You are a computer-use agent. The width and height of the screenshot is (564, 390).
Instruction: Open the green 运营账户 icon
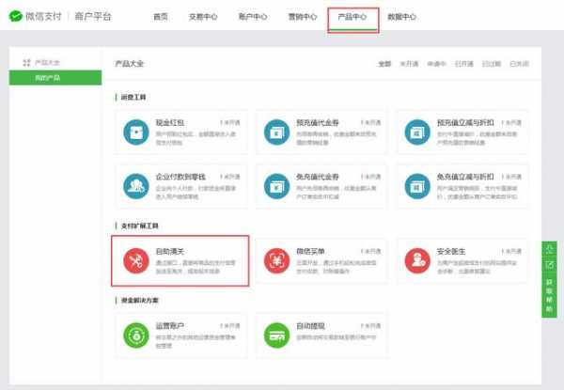point(136,334)
